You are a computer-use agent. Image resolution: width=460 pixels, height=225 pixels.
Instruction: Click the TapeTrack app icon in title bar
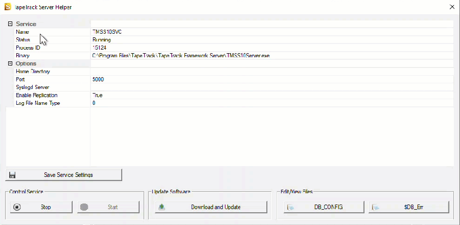click(8, 7)
